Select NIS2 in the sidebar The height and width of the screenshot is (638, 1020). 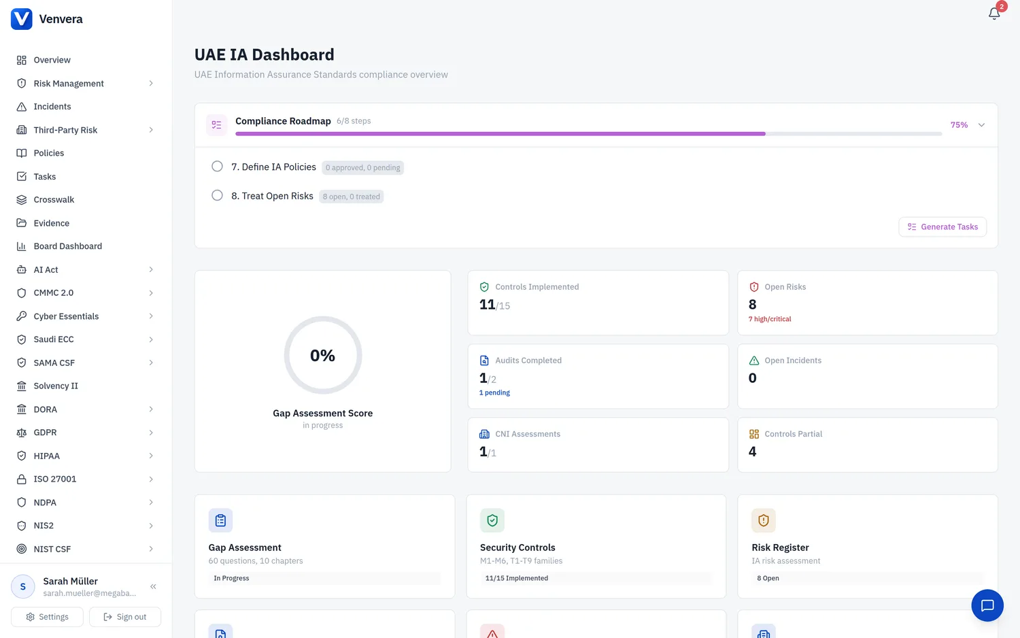pos(86,526)
